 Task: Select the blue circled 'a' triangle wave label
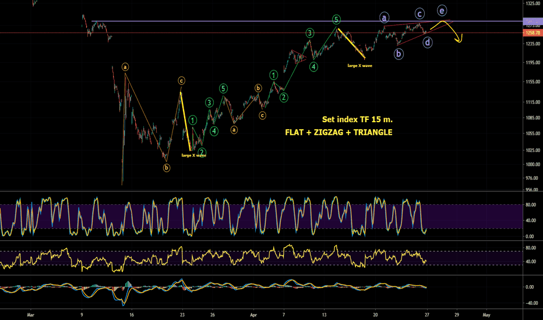tap(384, 17)
